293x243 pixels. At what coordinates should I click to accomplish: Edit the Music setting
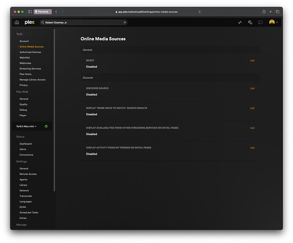[x=252, y=61]
